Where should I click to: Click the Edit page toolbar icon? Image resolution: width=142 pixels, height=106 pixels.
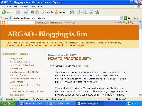[x=91, y=12]
